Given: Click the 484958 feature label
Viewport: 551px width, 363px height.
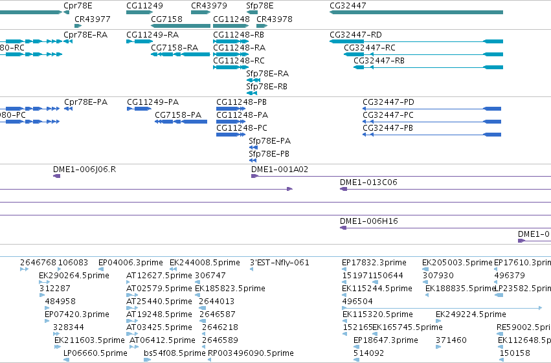Looking at the screenshot, I should pos(60,302).
